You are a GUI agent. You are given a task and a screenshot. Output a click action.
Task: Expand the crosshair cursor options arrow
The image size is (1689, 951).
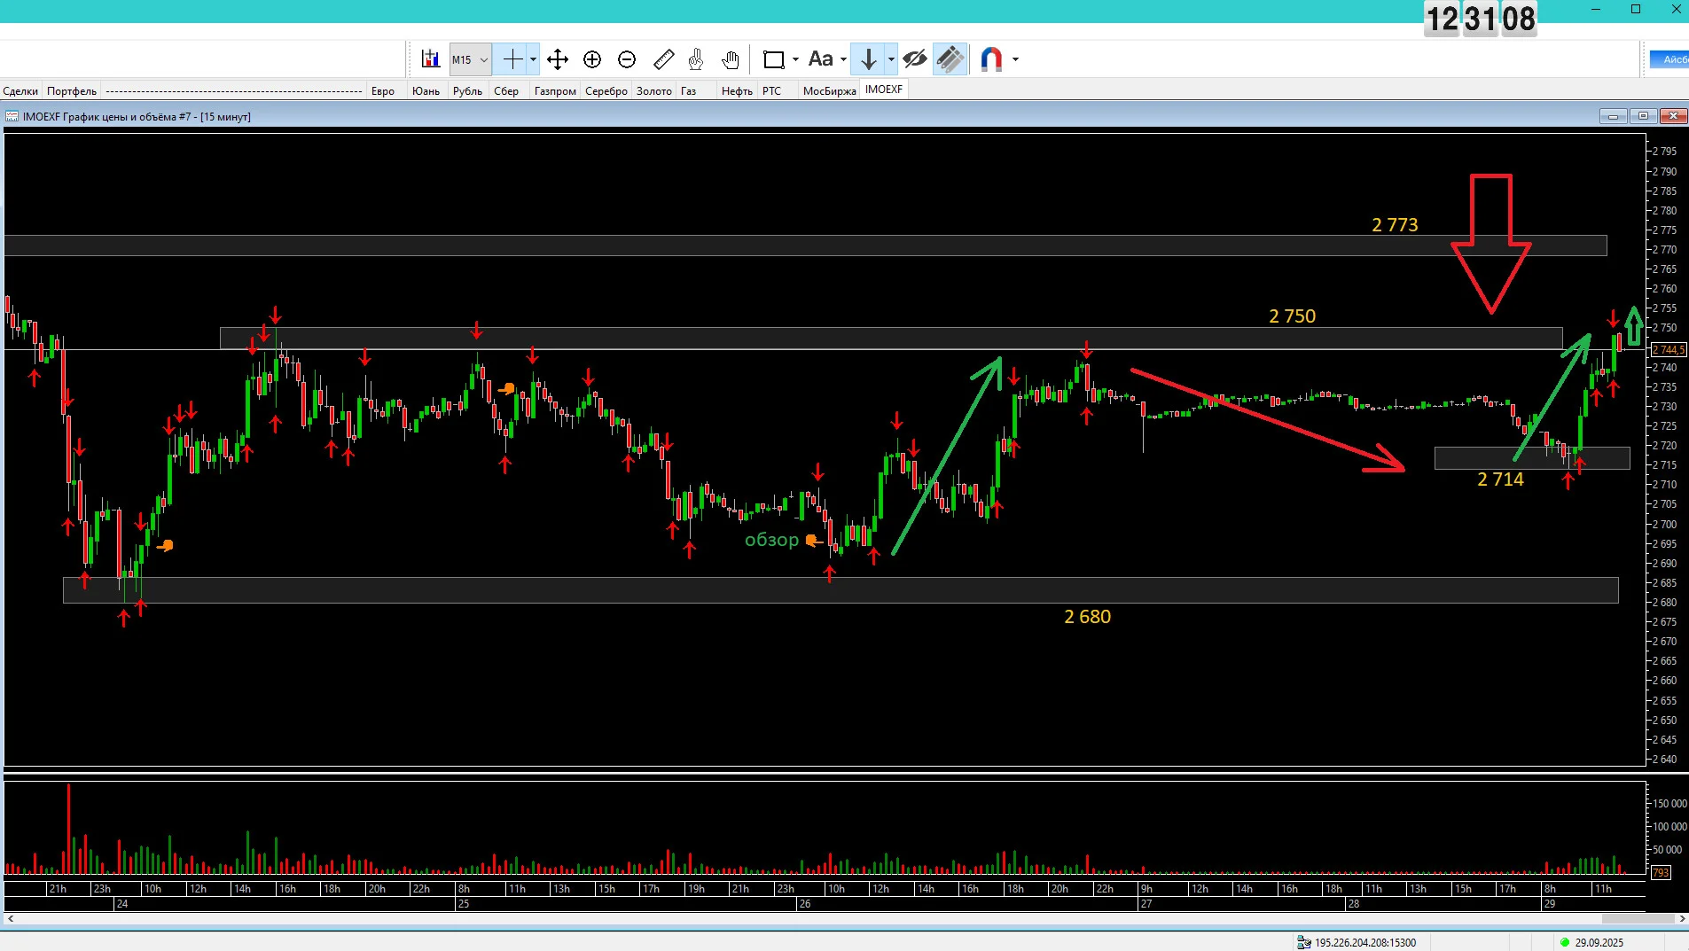(533, 59)
